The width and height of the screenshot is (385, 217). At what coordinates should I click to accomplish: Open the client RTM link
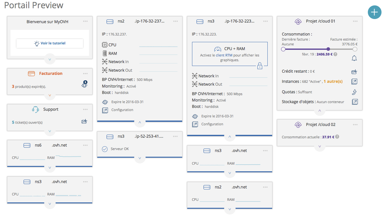point(224,55)
